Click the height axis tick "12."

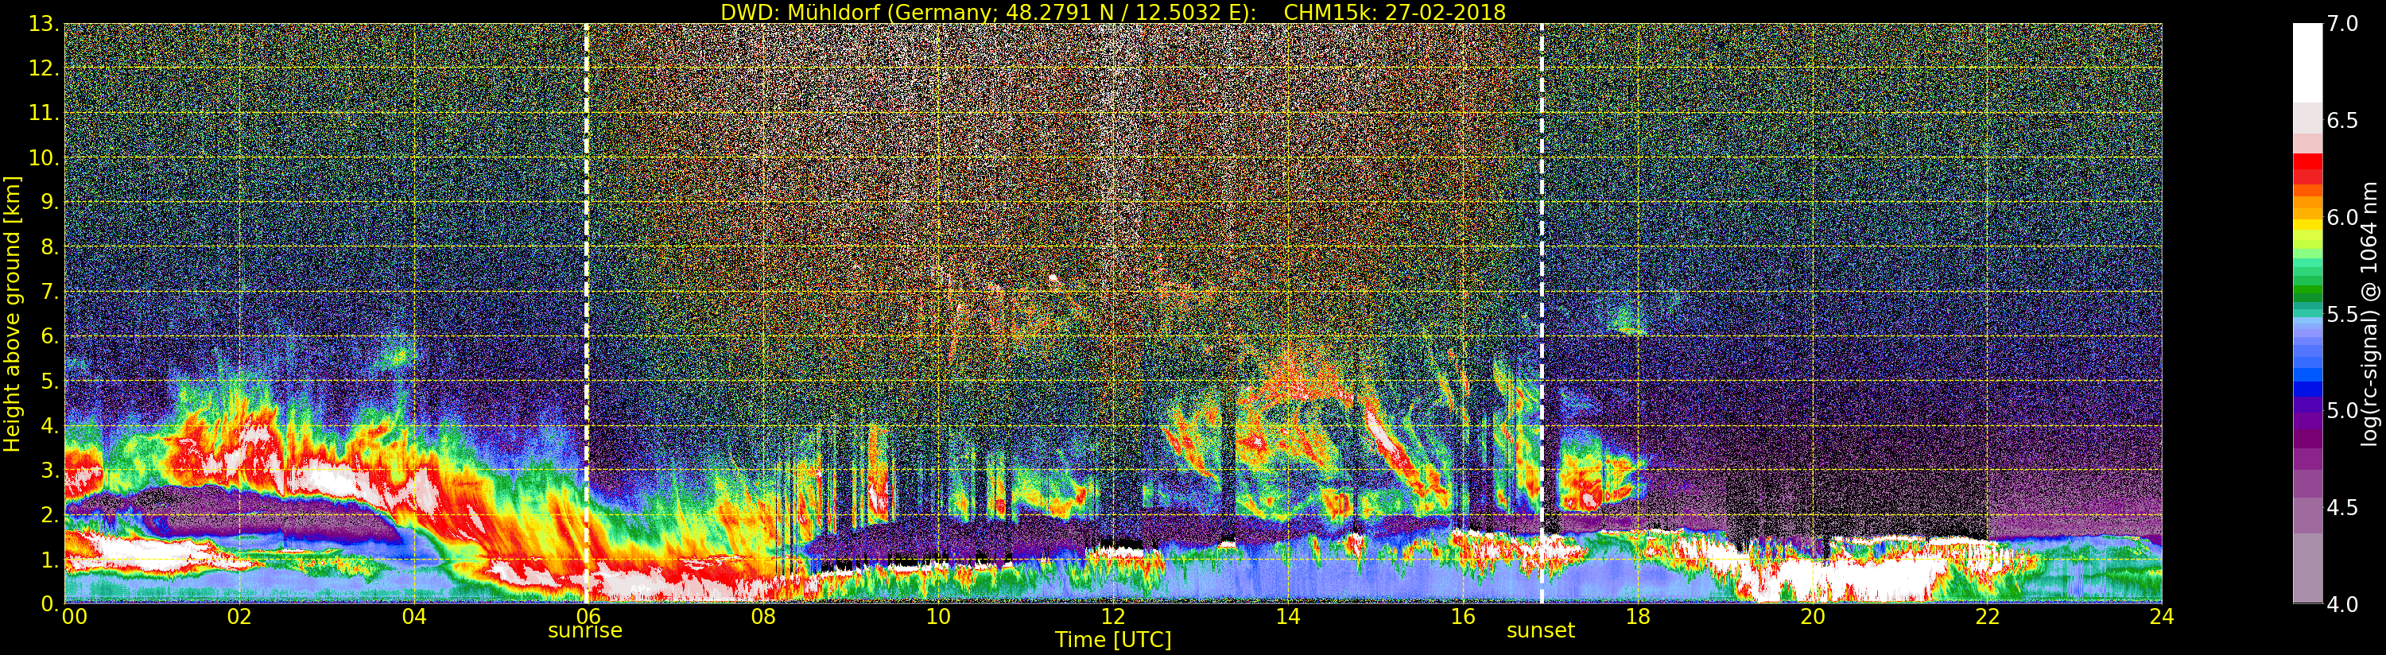point(44,68)
